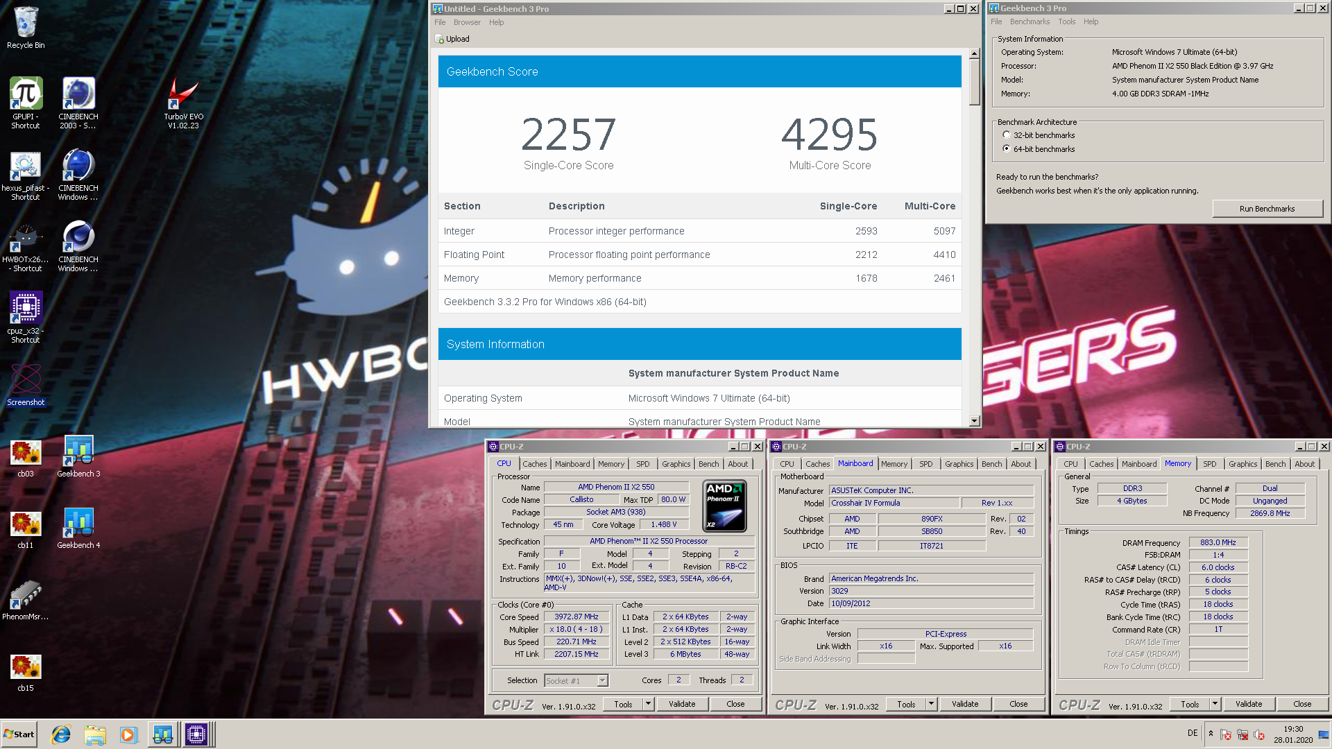Click the Start button
Viewport: 1332px width, 749px height.
(19, 734)
